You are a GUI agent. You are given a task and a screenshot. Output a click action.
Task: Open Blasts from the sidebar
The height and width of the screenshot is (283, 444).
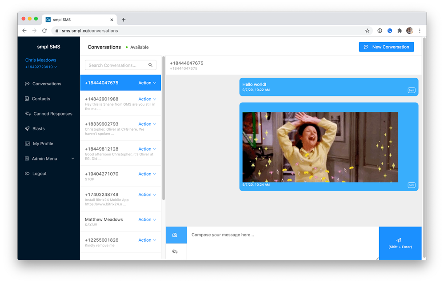(x=38, y=129)
